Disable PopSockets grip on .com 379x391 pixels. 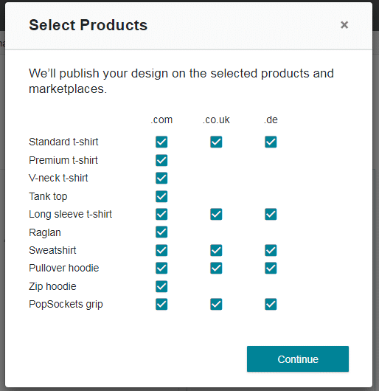tap(161, 304)
